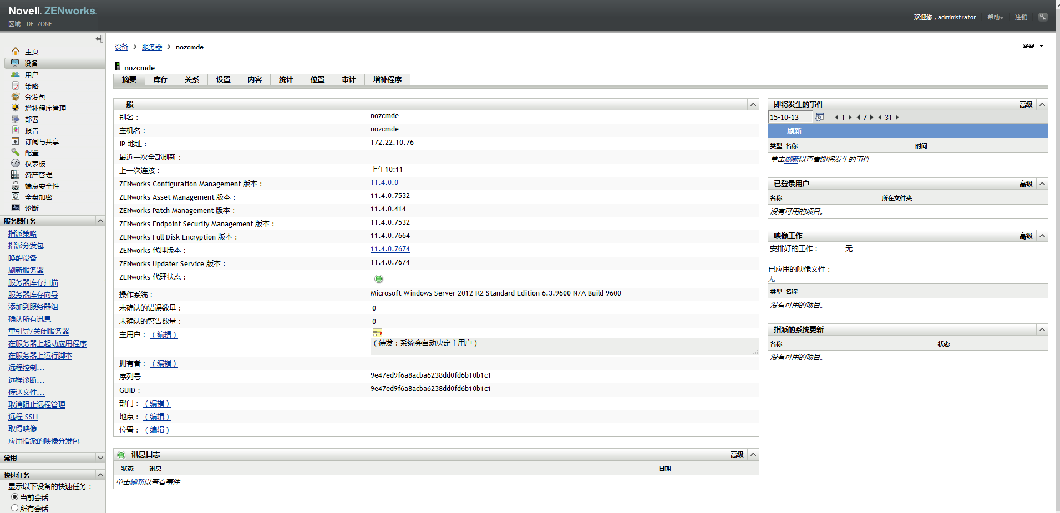Click the 设备 monitor icon in sidebar
This screenshot has width=1060, height=513.
(16, 63)
